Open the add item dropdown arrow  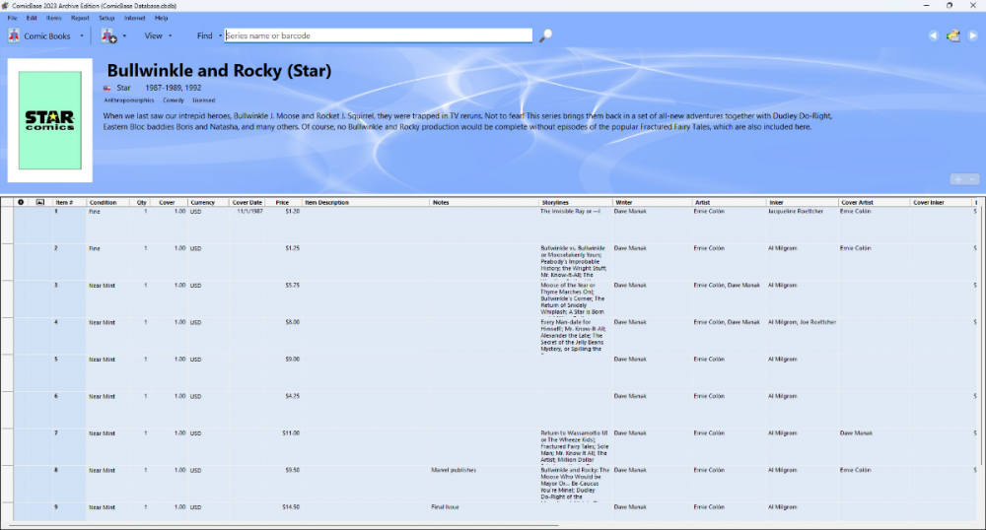(x=124, y=35)
